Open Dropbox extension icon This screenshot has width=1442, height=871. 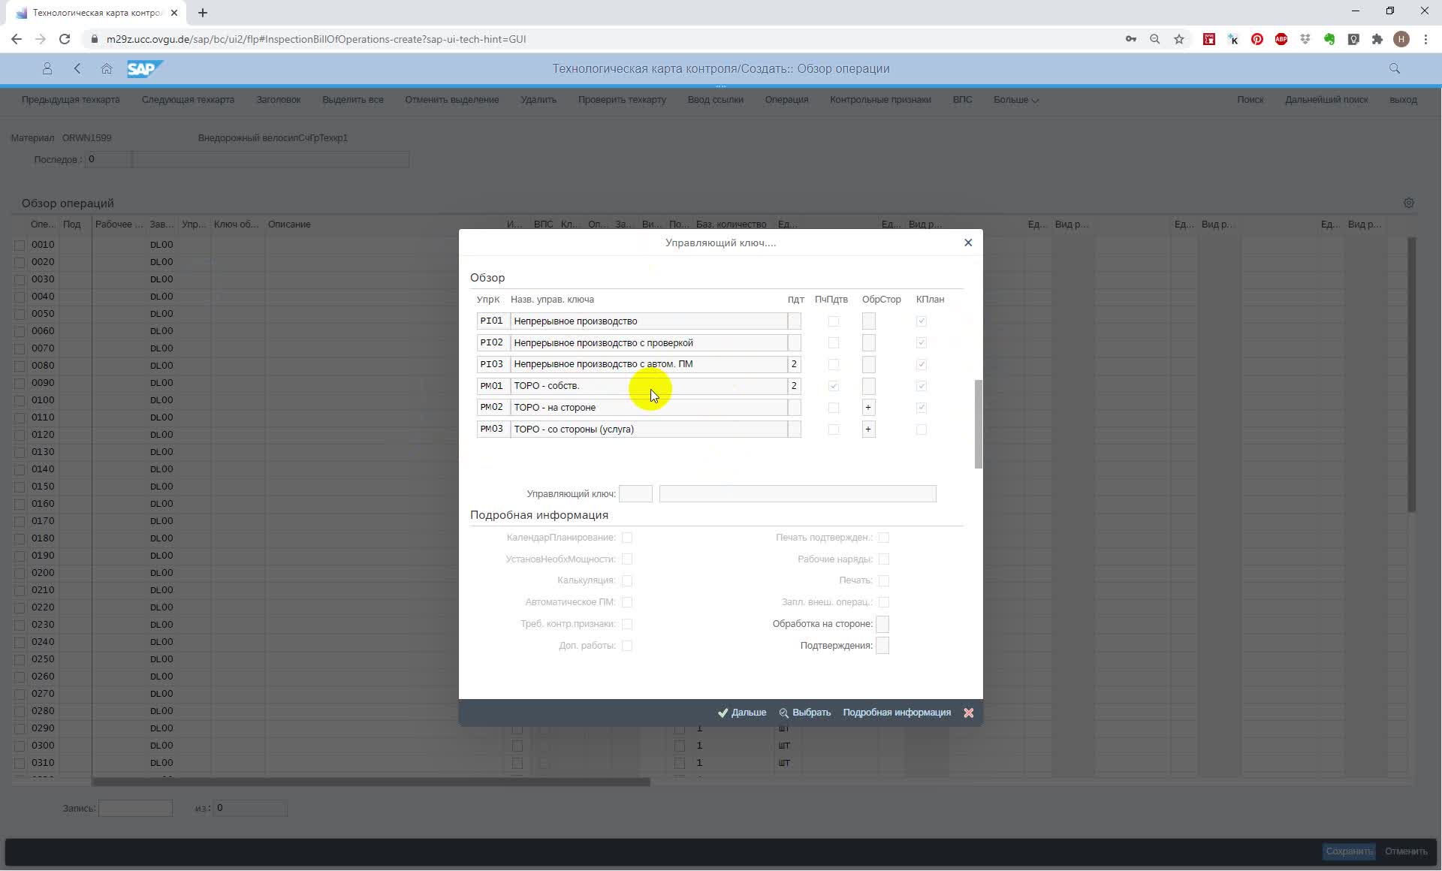point(1305,39)
